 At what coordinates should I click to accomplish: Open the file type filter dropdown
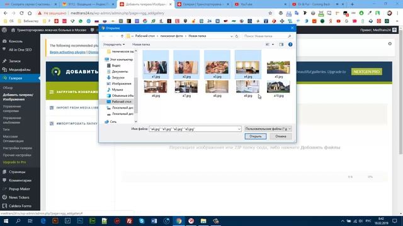click(268, 129)
